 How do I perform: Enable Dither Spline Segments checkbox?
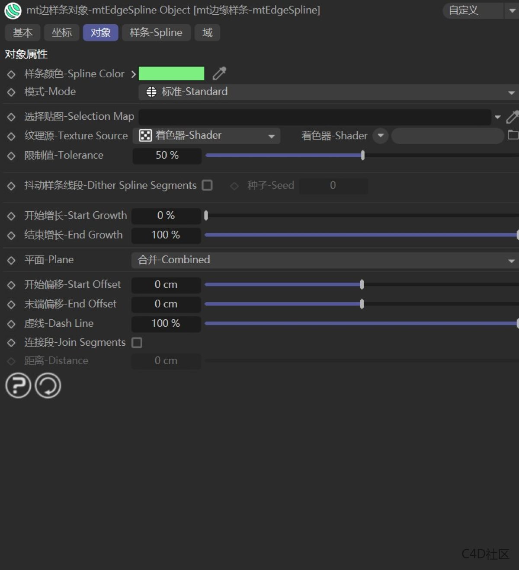(207, 185)
